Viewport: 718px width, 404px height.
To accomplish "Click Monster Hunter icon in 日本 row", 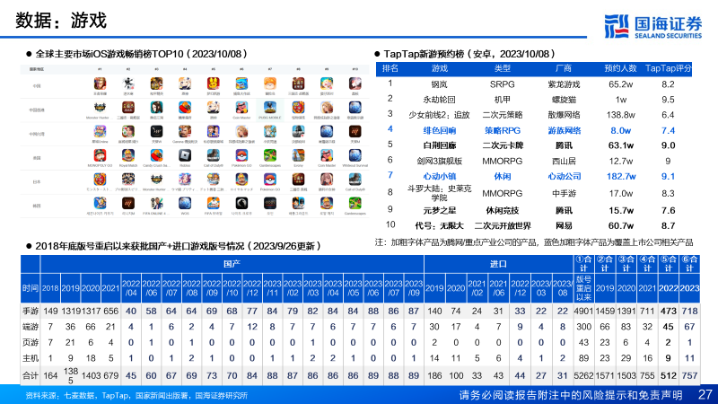I will pos(156,180).
